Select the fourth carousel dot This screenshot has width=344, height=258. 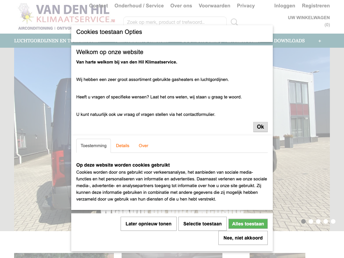click(x=326, y=221)
